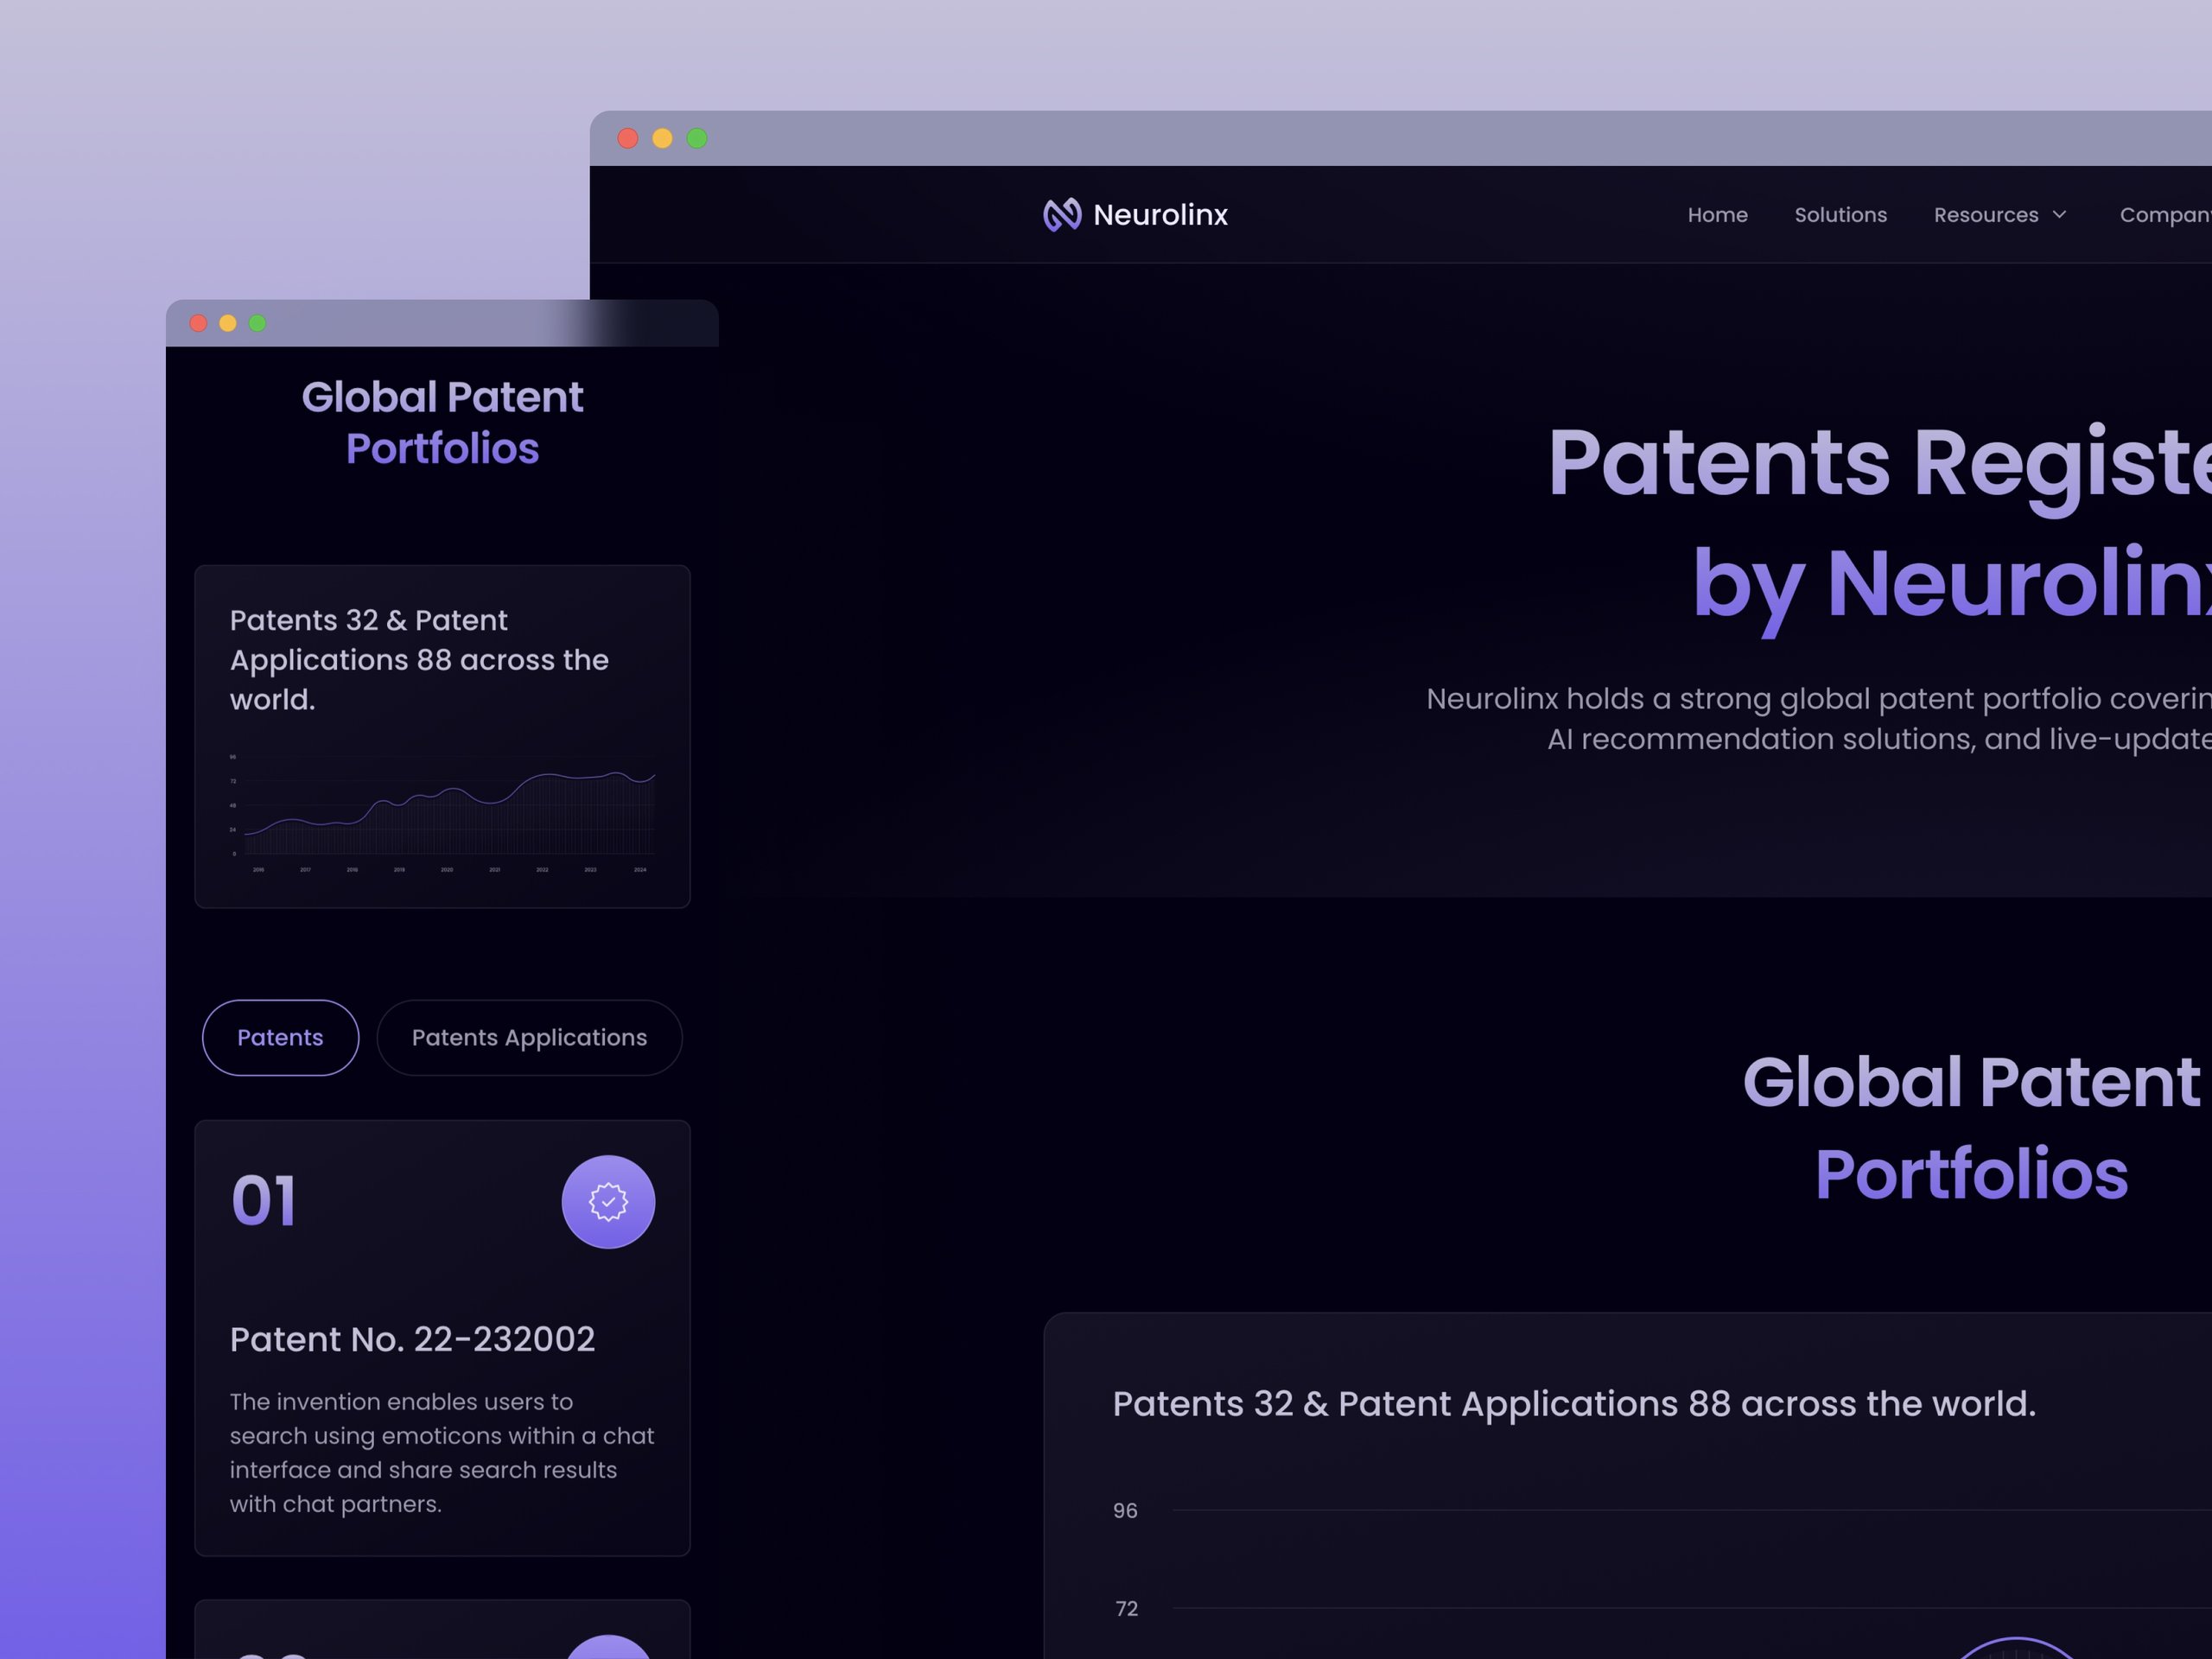Screen dimensions: 2212x1659
Task: Click verified badge icon on card 01
Action: [x=608, y=1202]
